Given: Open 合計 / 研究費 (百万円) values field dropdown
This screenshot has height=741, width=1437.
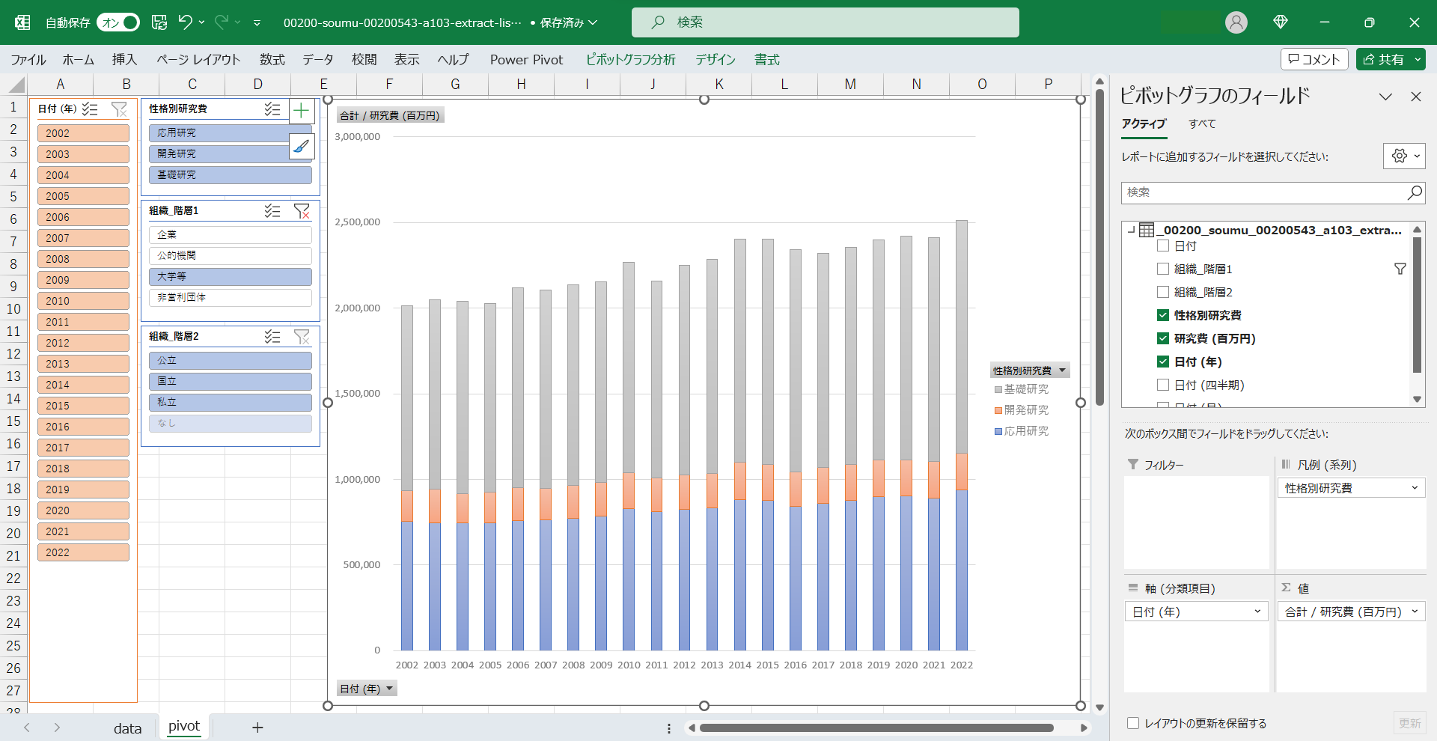Looking at the screenshot, I should (x=1414, y=612).
